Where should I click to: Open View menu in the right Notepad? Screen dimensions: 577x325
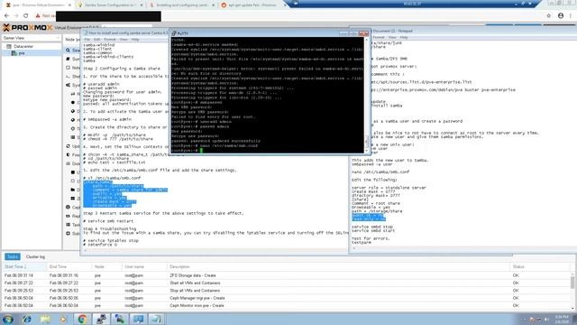coord(392,37)
